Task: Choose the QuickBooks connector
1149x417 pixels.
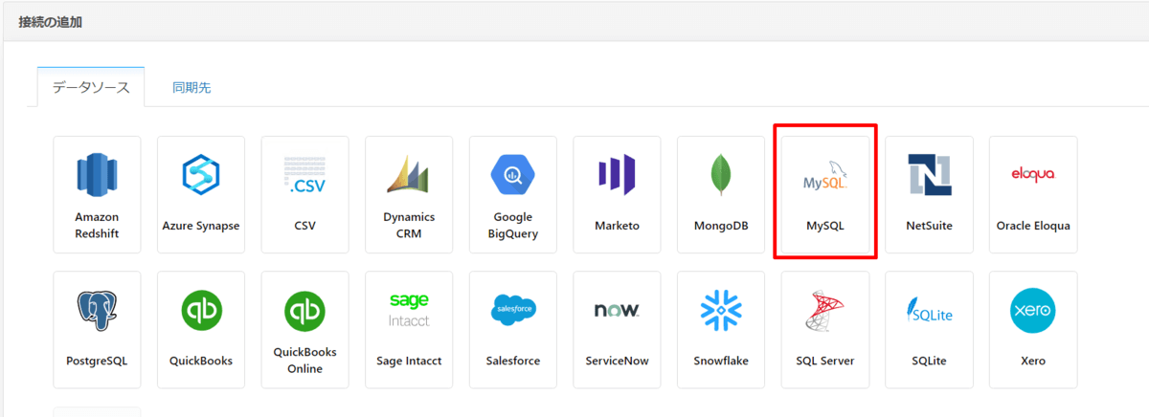Action: (x=201, y=329)
